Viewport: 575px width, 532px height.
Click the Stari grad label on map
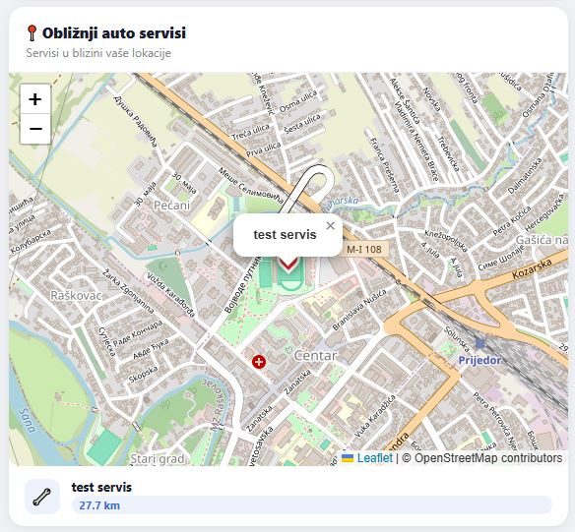tap(158, 459)
